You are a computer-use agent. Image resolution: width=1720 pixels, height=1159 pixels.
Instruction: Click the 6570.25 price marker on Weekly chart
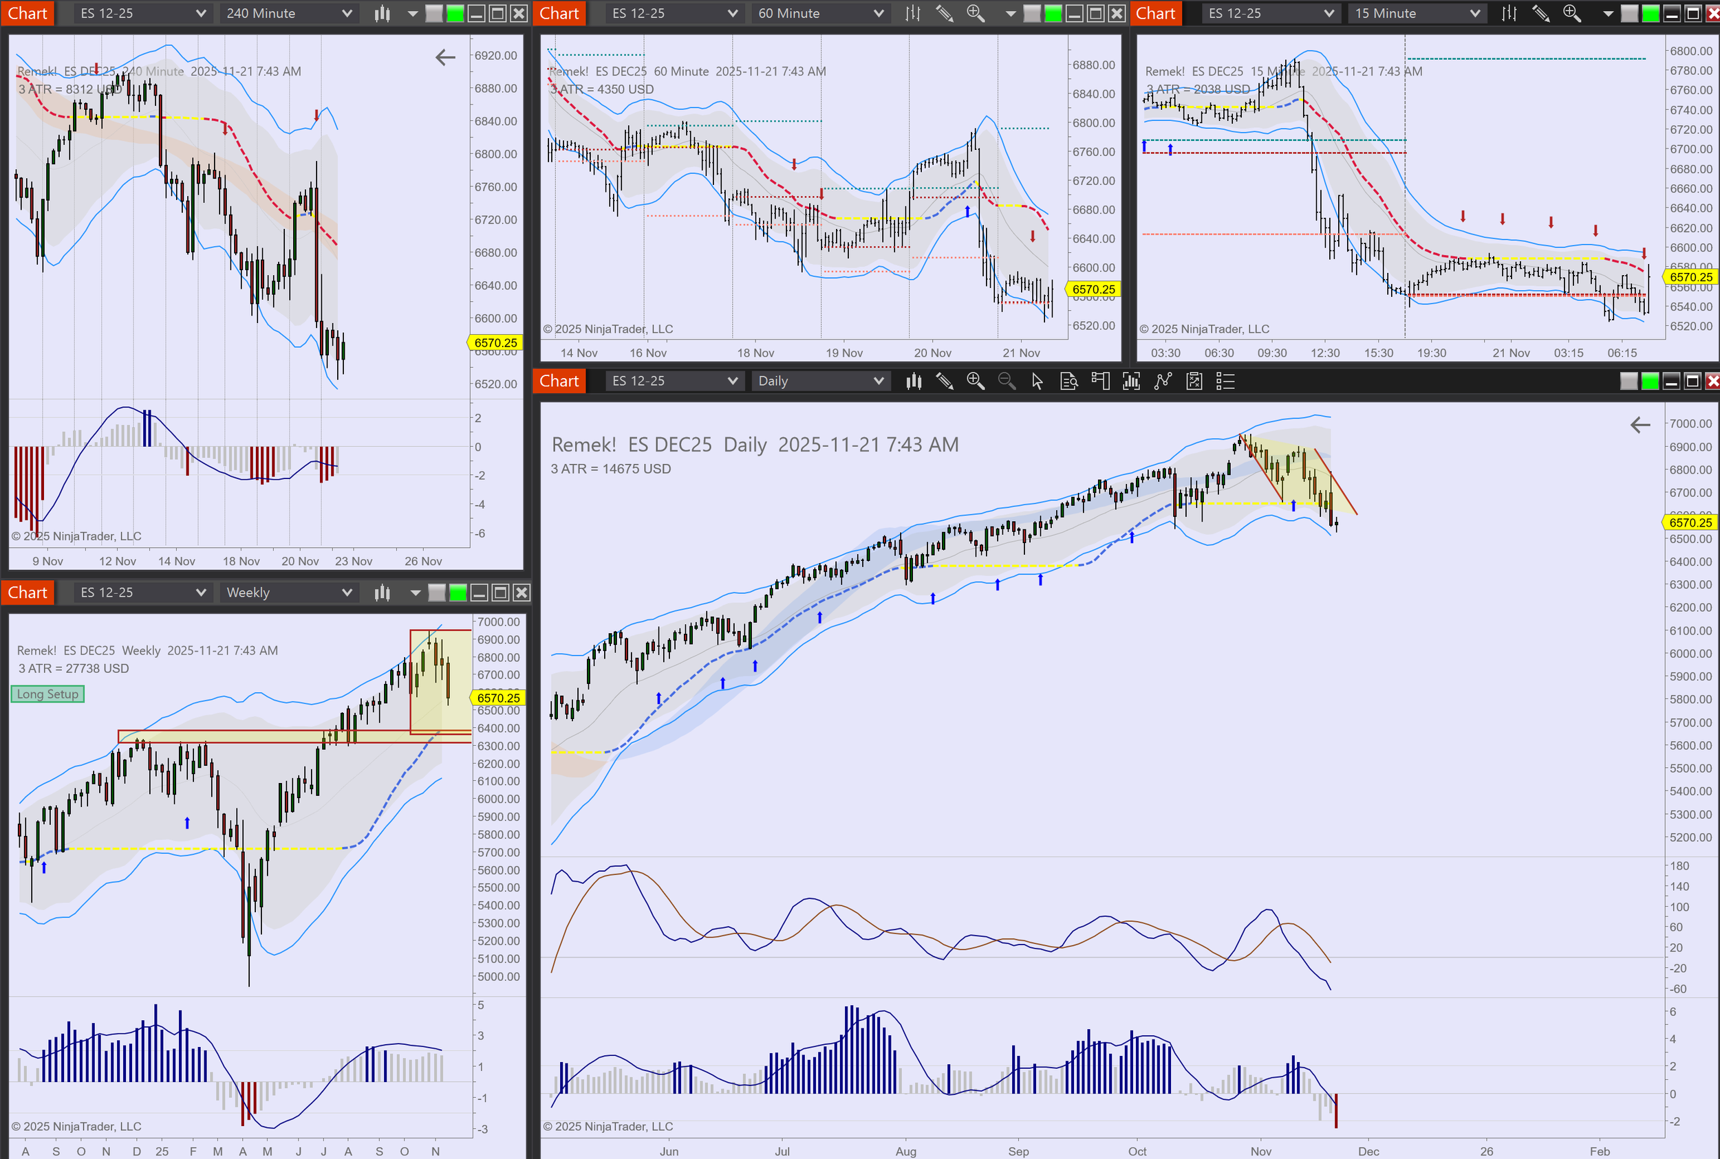point(498,698)
